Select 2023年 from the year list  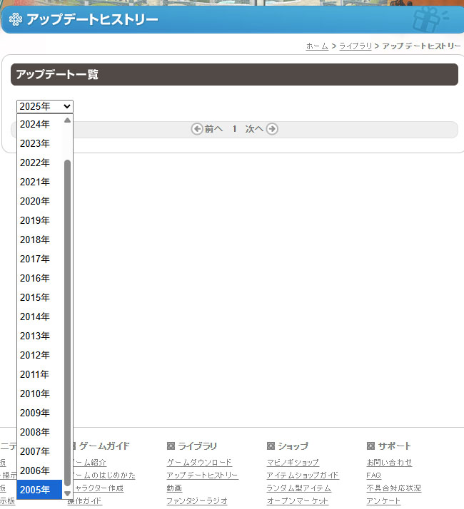pos(39,143)
